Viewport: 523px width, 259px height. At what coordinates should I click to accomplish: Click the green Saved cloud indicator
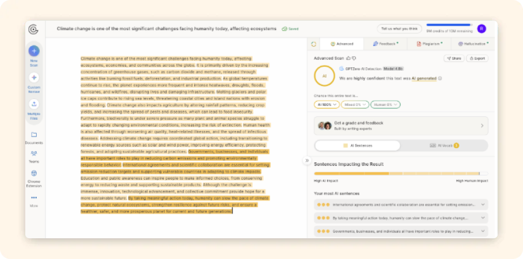point(290,29)
